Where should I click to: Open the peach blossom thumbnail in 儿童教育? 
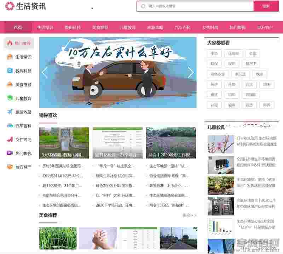pos(221,144)
